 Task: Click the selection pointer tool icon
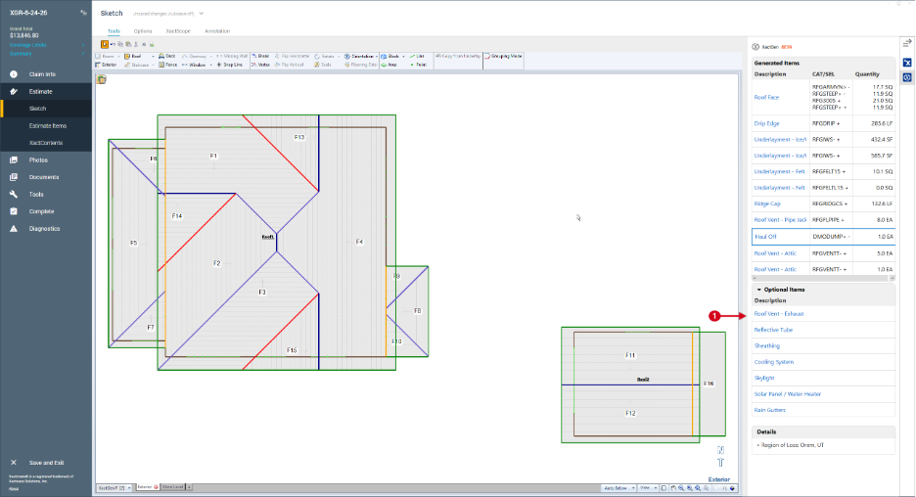(105, 44)
